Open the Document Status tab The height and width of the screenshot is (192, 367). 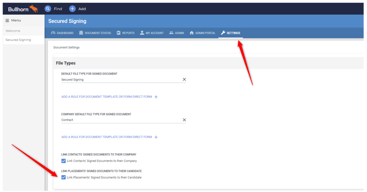[95, 33]
